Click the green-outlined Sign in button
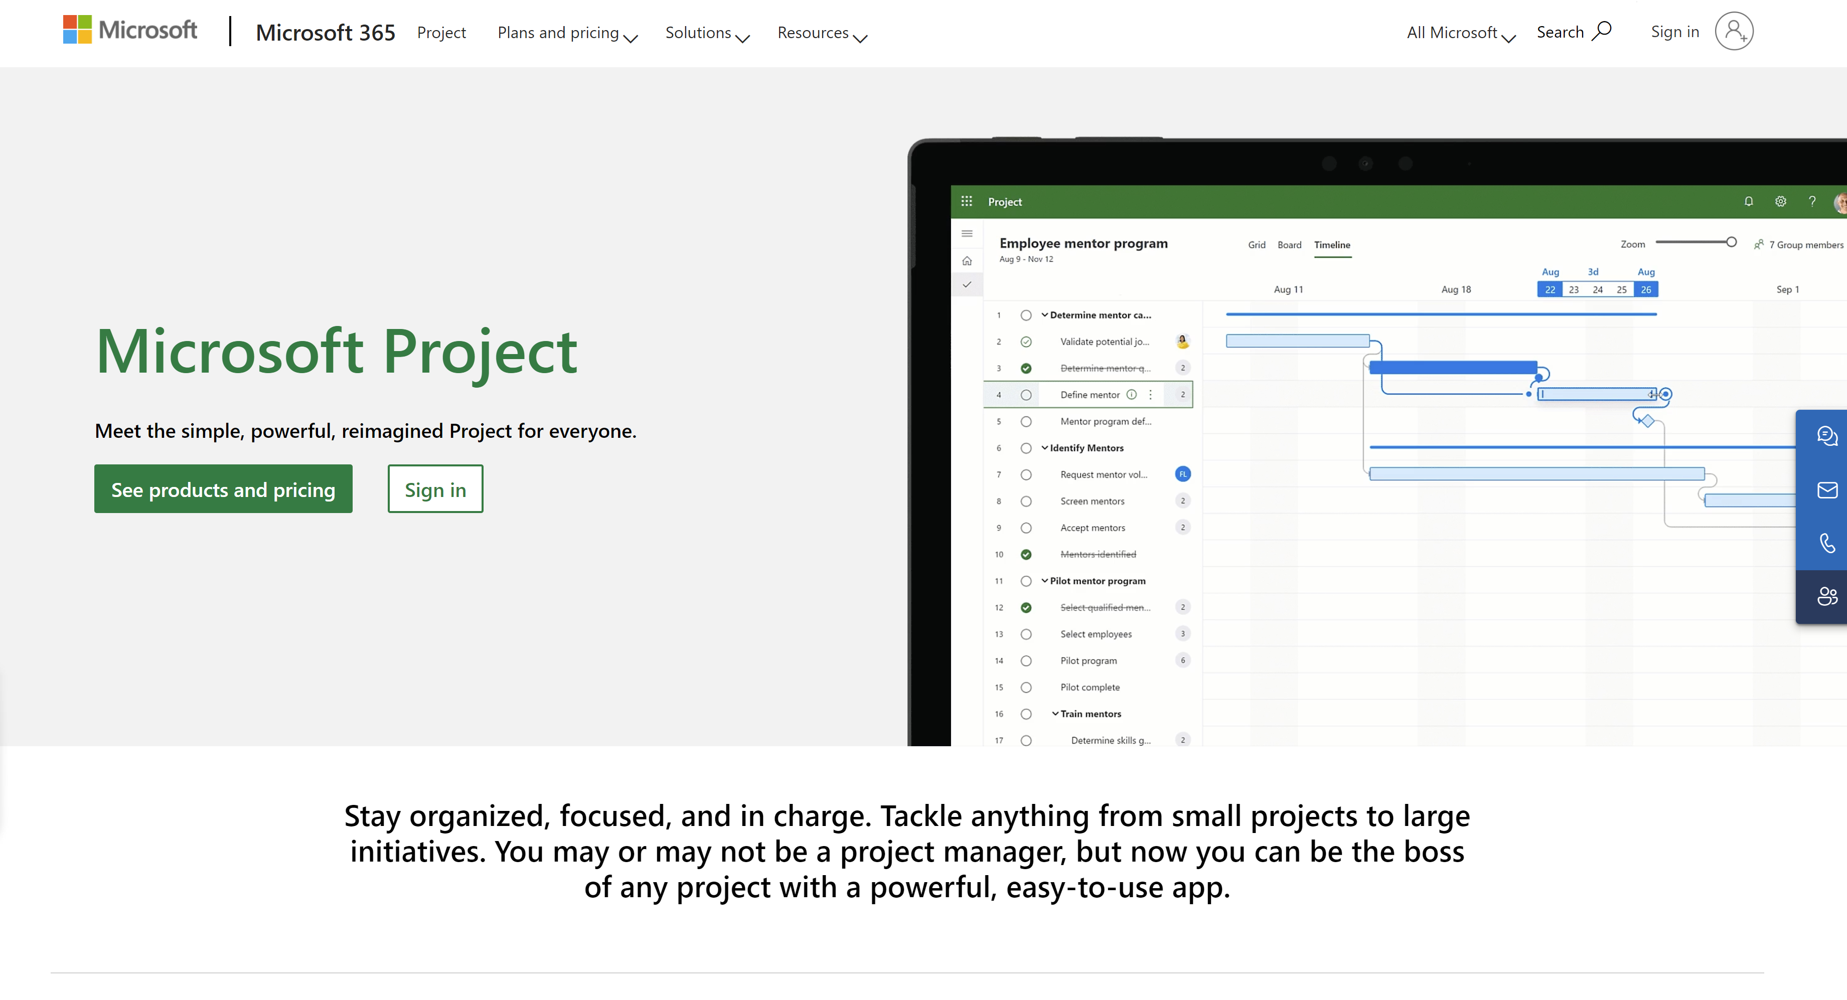This screenshot has height=1000, width=1847. coord(435,489)
